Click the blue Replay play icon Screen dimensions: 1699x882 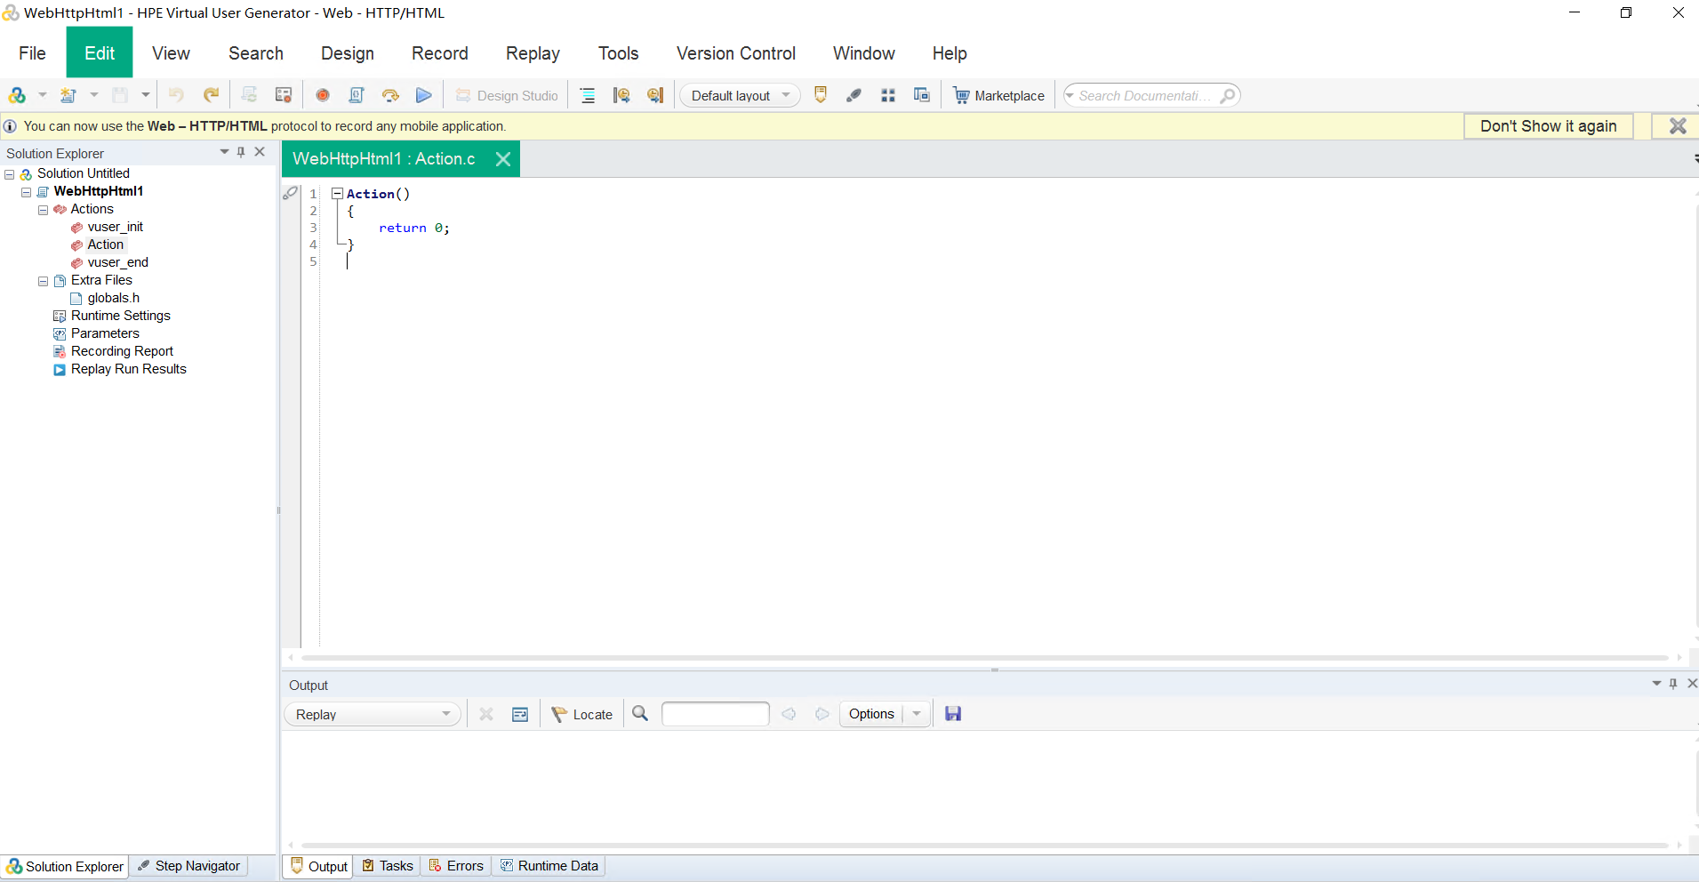click(424, 95)
